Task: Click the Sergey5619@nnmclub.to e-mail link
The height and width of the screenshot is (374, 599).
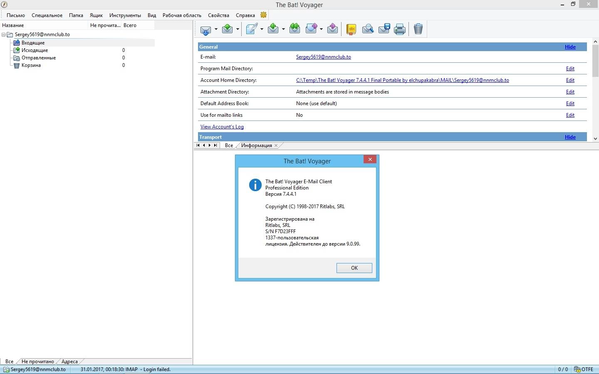Action: [x=323, y=57]
